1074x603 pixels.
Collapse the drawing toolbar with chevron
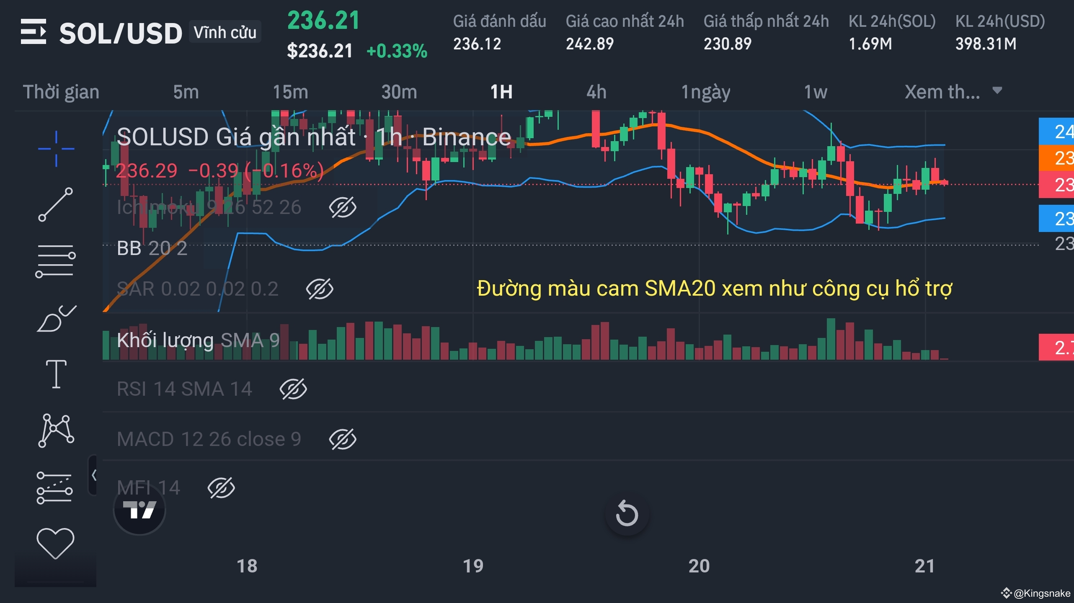[94, 475]
